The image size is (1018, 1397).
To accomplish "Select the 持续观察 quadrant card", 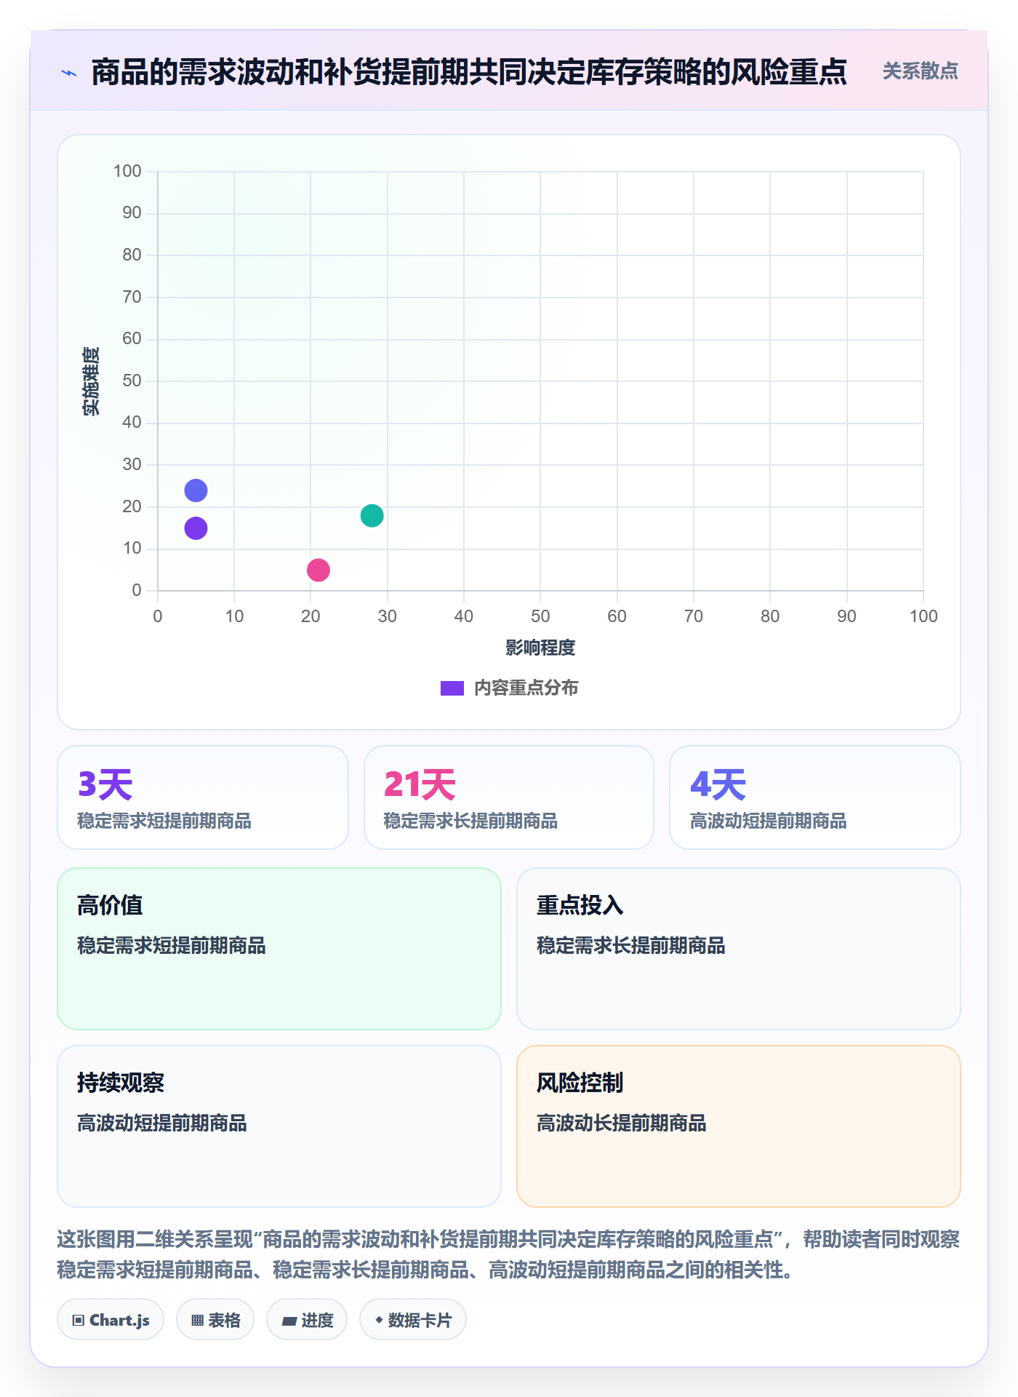I will [x=279, y=1126].
